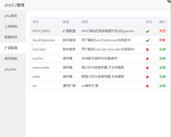This screenshot has width=171, height=137.
Task: Click green checkmark status for ZendOptimizer
Action: click(147, 40)
